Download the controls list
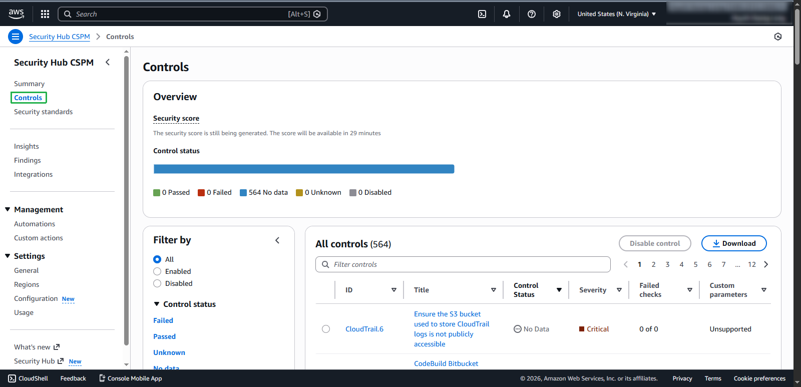The height and width of the screenshot is (387, 801). pos(733,243)
